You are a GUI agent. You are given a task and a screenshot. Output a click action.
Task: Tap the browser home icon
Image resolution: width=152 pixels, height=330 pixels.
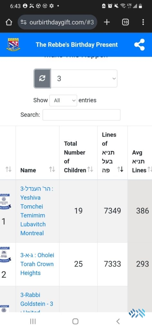coord(9,22)
